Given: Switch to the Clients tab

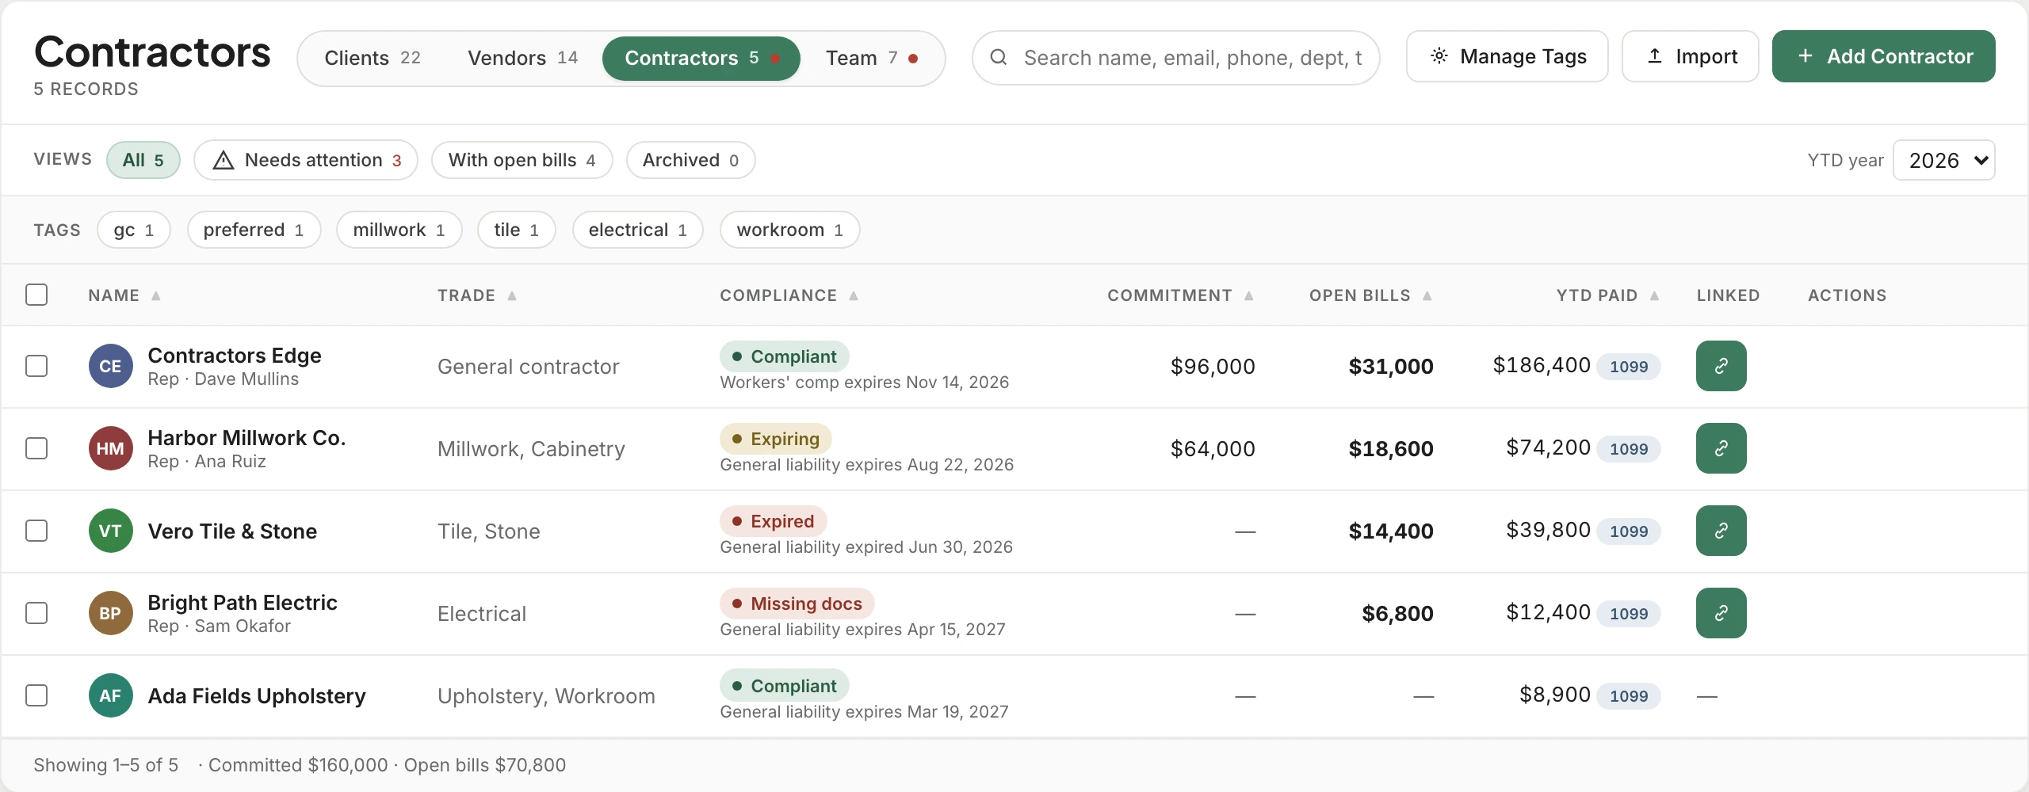Looking at the screenshot, I should pos(373,58).
